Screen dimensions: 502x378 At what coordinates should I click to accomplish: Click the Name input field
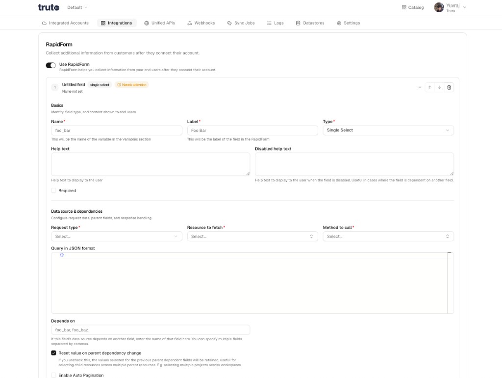[117, 130]
